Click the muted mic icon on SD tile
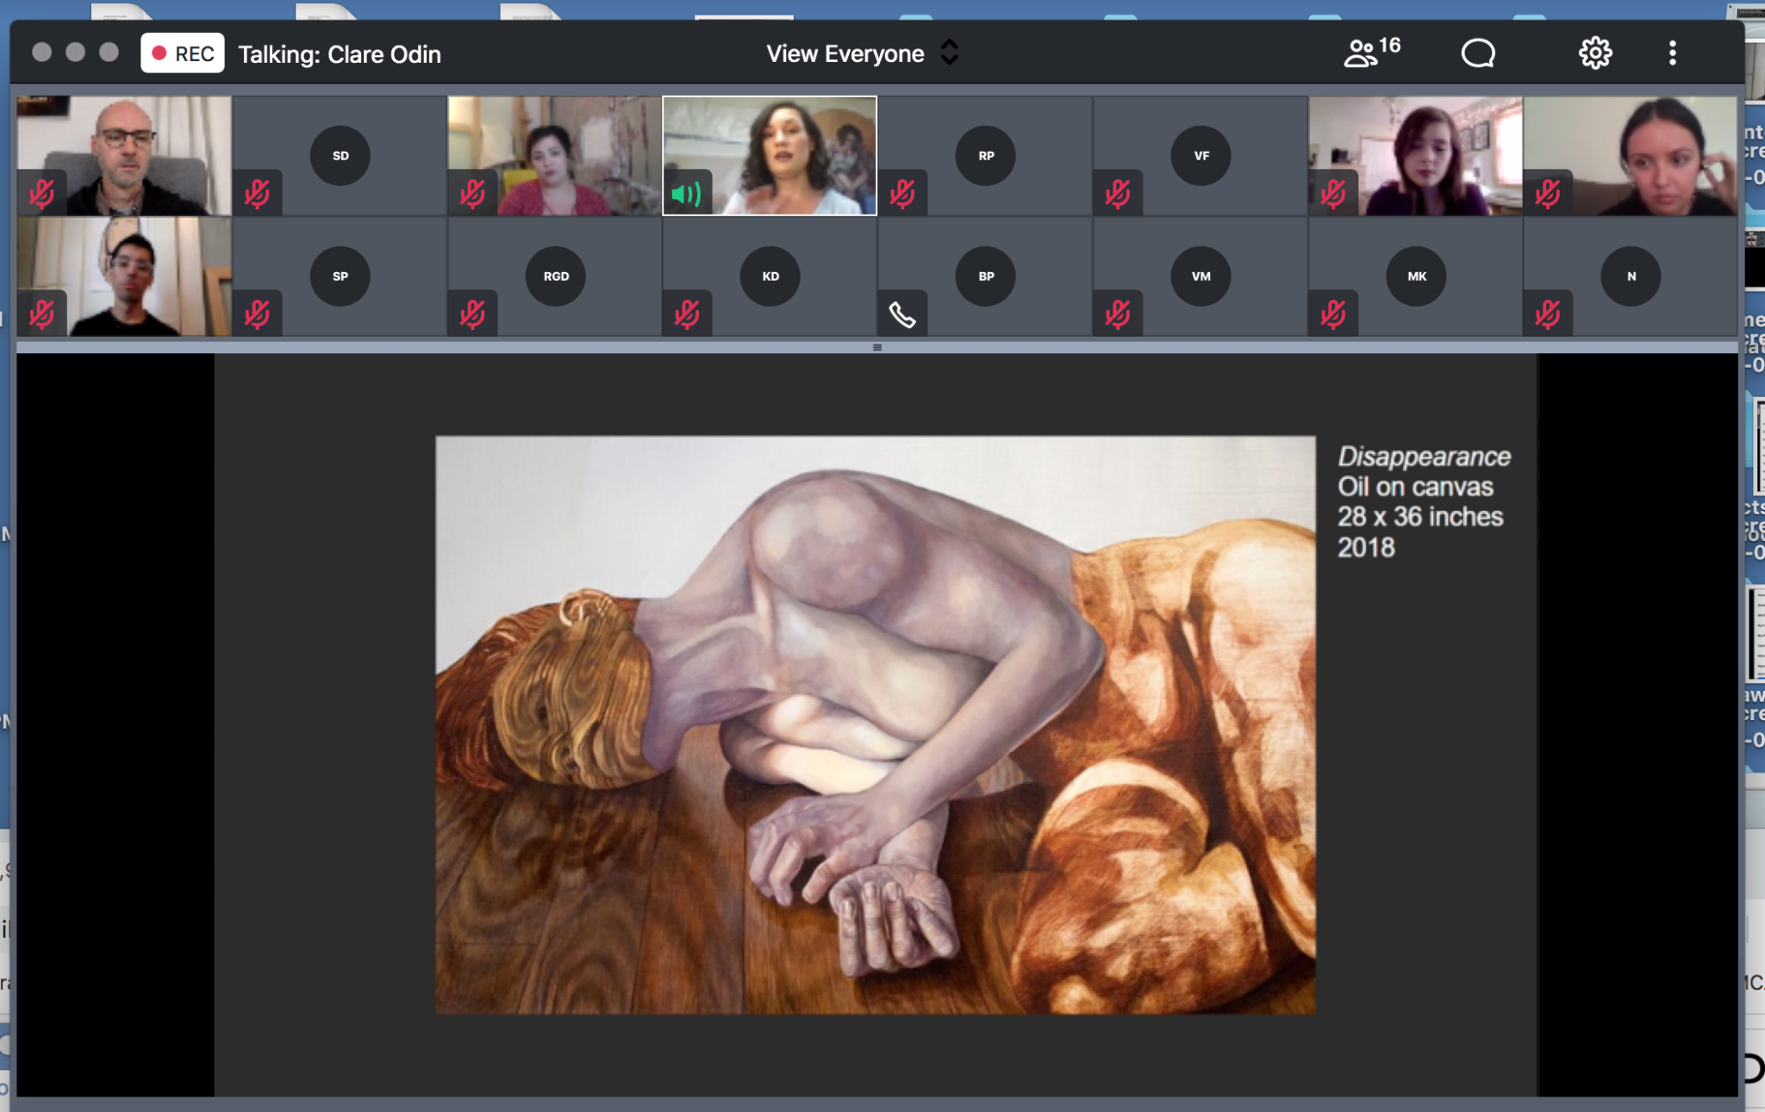Image resolution: width=1765 pixels, height=1112 pixels. pyautogui.click(x=257, y=194)
